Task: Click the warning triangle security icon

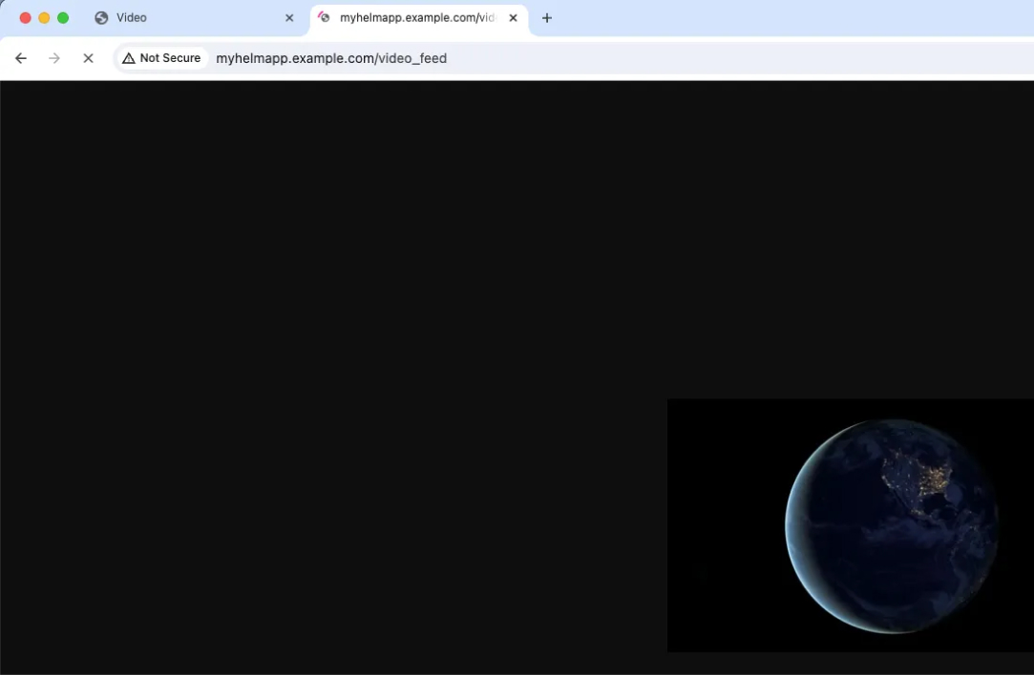Action: pyautogui.click(x=129, y=58)
